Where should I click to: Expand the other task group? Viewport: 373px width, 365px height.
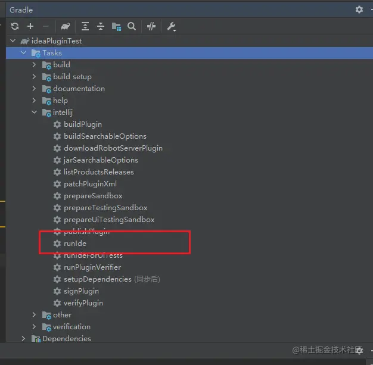pyautogui.click(x=34, y=315)
